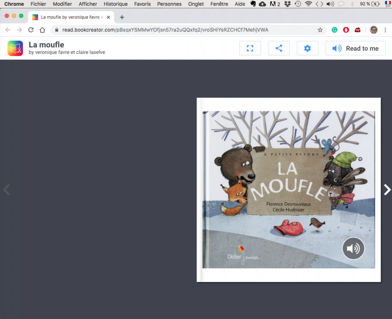Click the book title La moufle

coord(46,44)
